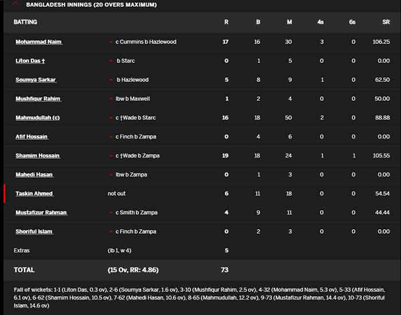Show dismissal details for lbw b Maxwell
The width and height of the screenshot is (401, 315).
click(x=111, y=99)
